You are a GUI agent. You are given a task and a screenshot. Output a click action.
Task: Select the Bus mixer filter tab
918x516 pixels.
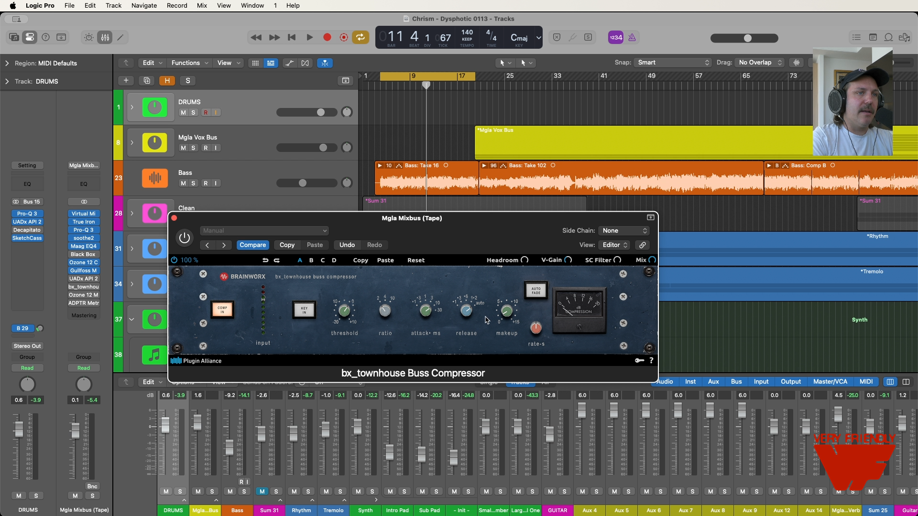(736, 382)
